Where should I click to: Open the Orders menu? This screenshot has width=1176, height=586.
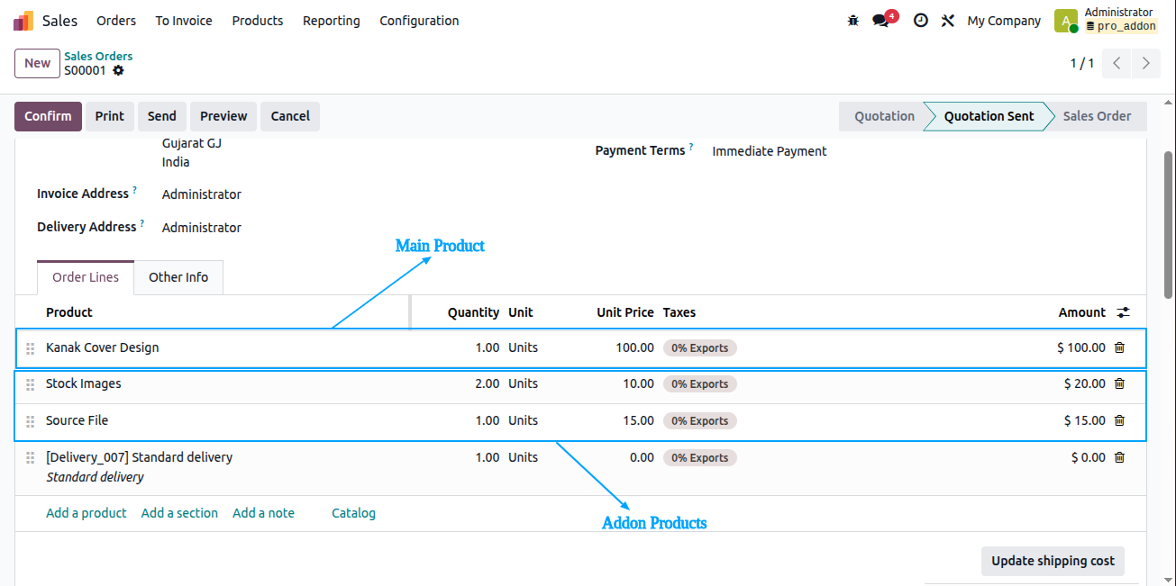click(x=116, y=20)
